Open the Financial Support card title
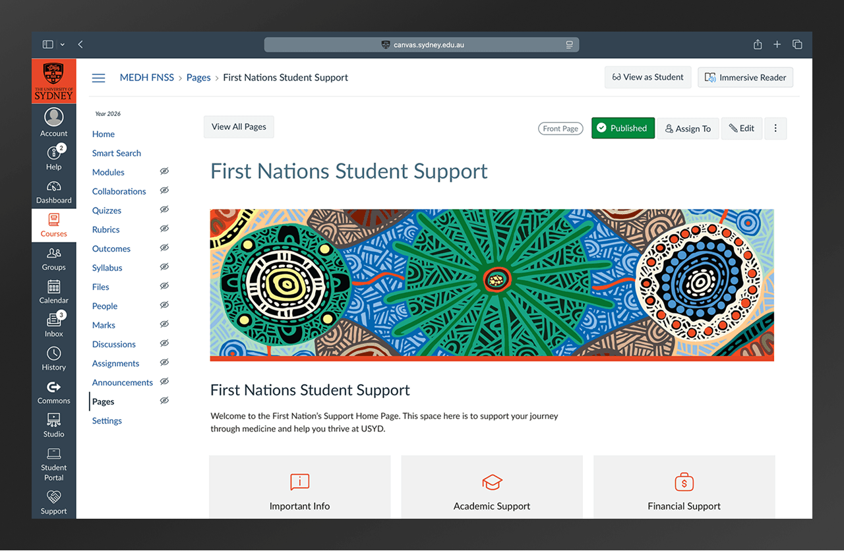 684,506
